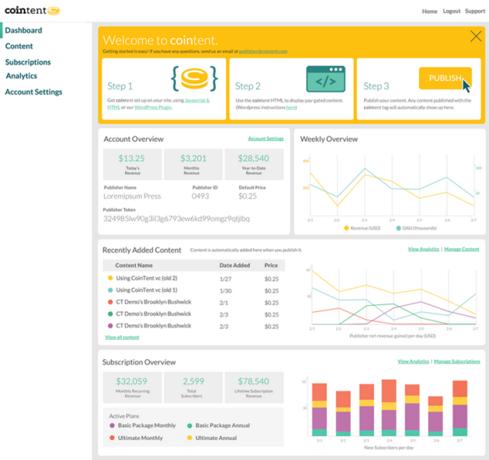Click the teal DAU (thousands) legend dot
Viewport: 489px width, 460px height.
(x=398, y=228)
